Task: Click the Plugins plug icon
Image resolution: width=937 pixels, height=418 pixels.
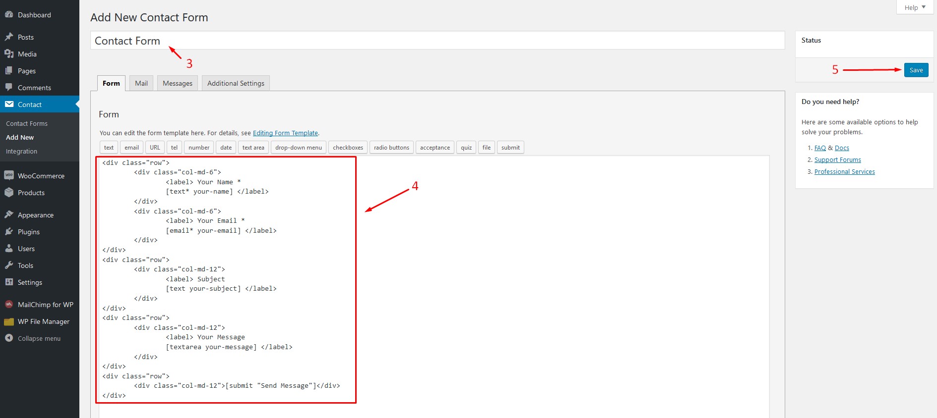Action: click(x=9, y=232)
